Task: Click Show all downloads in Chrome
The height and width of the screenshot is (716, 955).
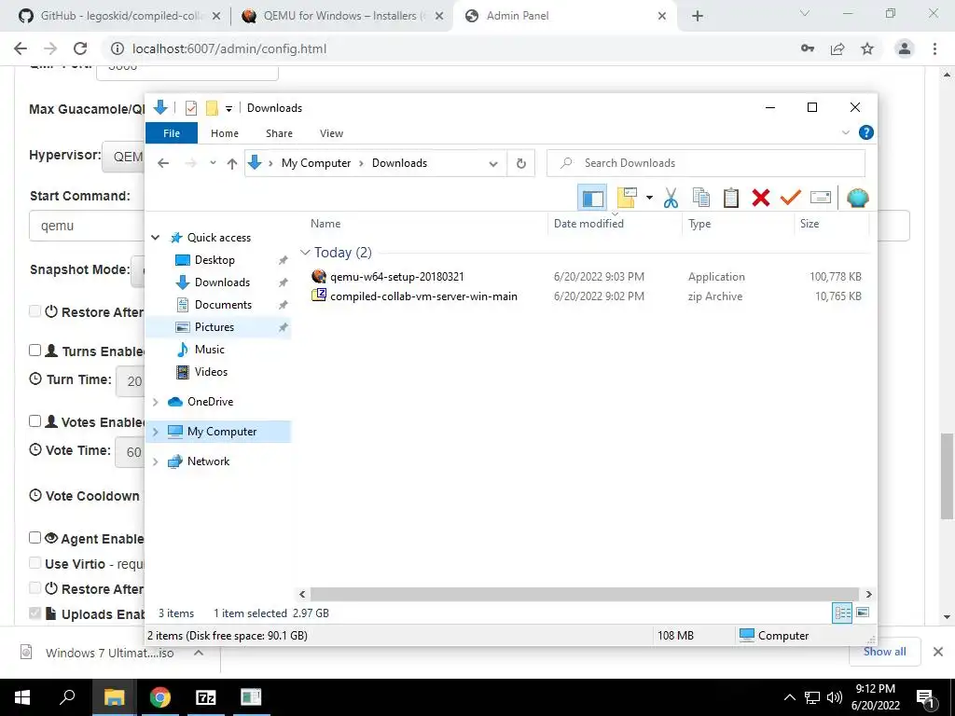Action: tap(884, 652)
